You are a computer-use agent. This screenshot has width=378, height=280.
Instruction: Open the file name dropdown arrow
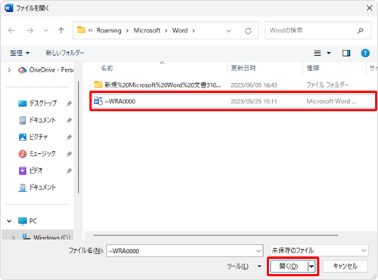[x=259, y=251]
